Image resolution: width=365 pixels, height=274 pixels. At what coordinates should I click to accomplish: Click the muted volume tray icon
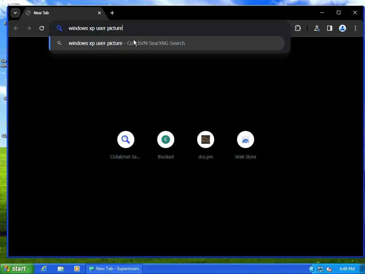click(x=329, y=269)
